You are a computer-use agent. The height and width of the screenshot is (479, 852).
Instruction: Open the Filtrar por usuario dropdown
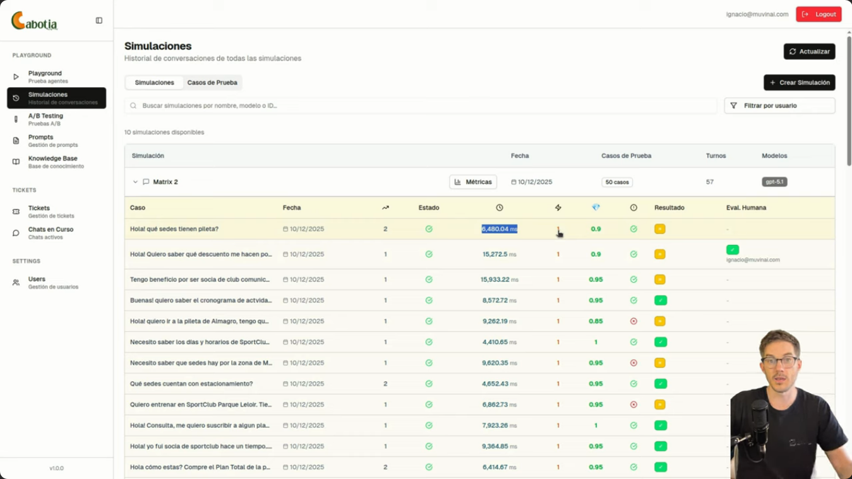[779, 105]
